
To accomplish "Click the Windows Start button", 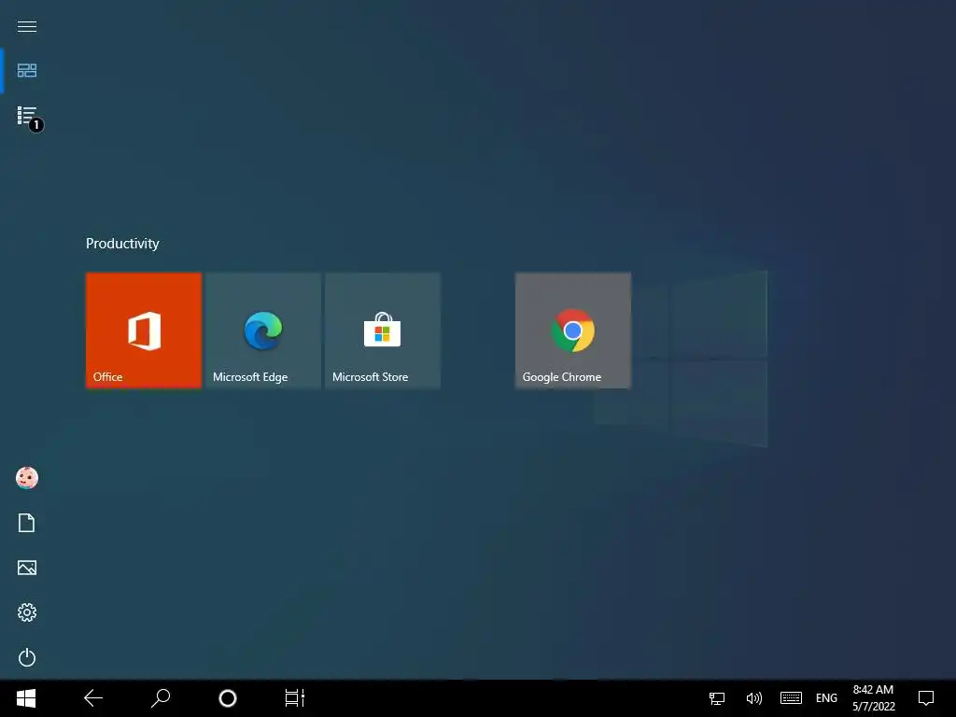I will coord(26,698).
